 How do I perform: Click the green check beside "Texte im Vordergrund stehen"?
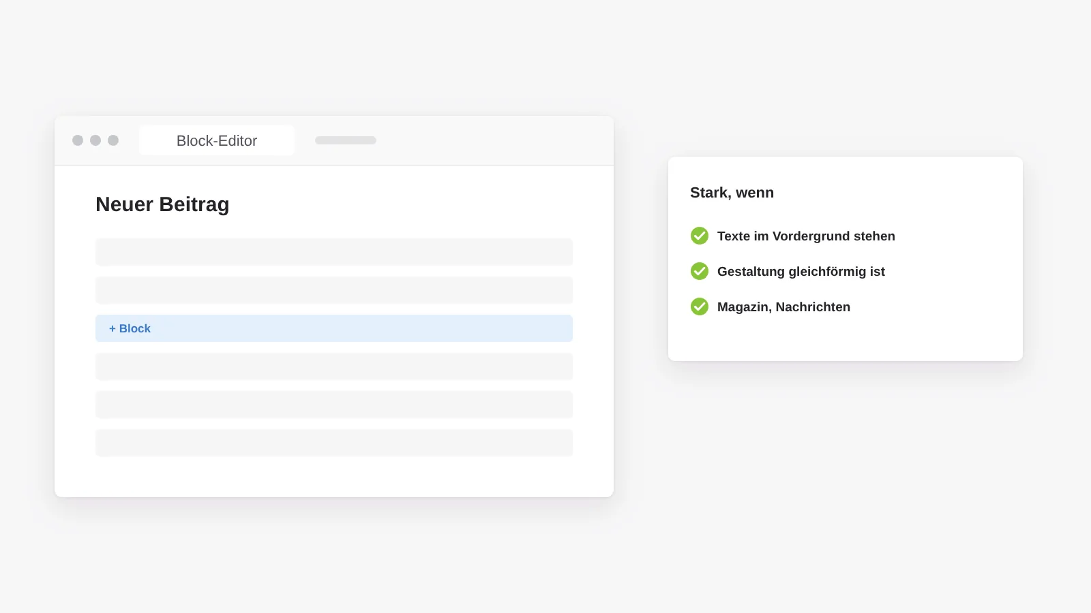tap(700, 236)
